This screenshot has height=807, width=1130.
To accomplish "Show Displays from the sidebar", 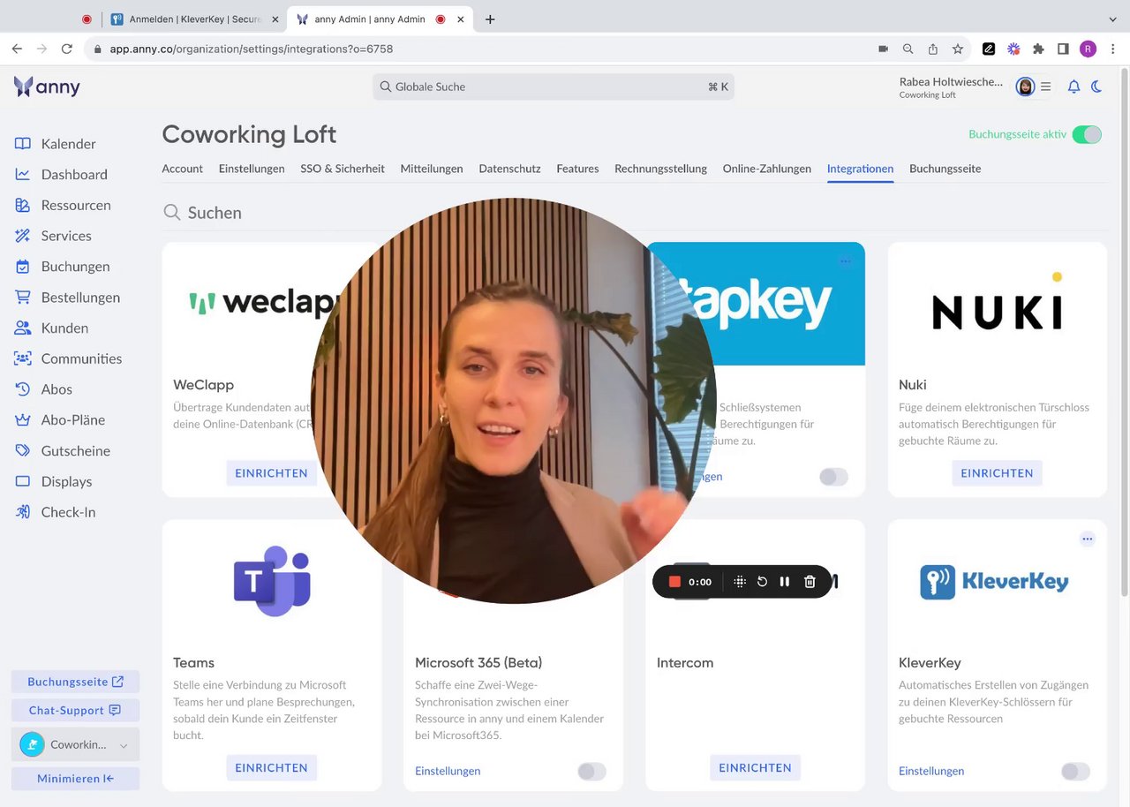I will (x=53, y=481).
